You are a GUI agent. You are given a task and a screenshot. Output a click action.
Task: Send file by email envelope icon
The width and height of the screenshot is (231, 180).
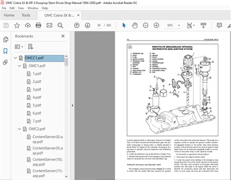point(49,25)
